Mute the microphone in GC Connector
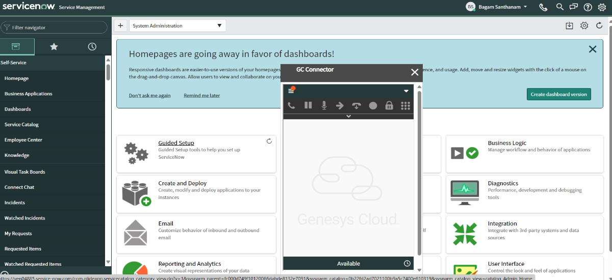Screen dimensions: 612x280 [x=323, y=105]
